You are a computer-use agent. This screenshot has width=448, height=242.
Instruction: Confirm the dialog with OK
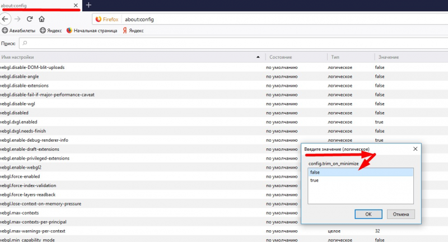point(368,215)
